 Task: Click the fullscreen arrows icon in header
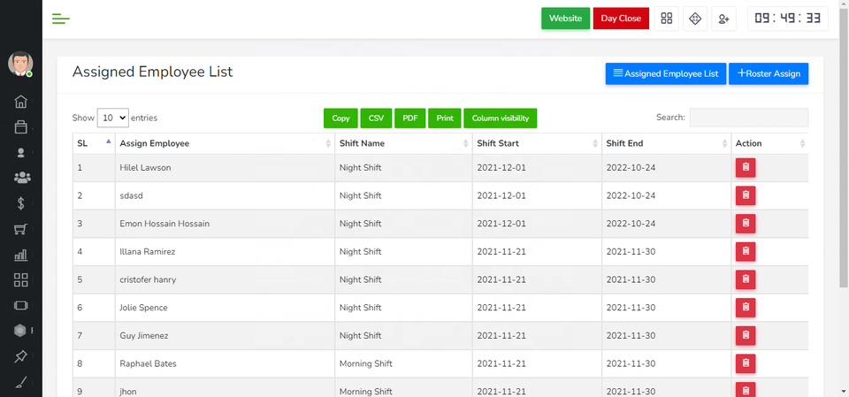click(695, 19)
